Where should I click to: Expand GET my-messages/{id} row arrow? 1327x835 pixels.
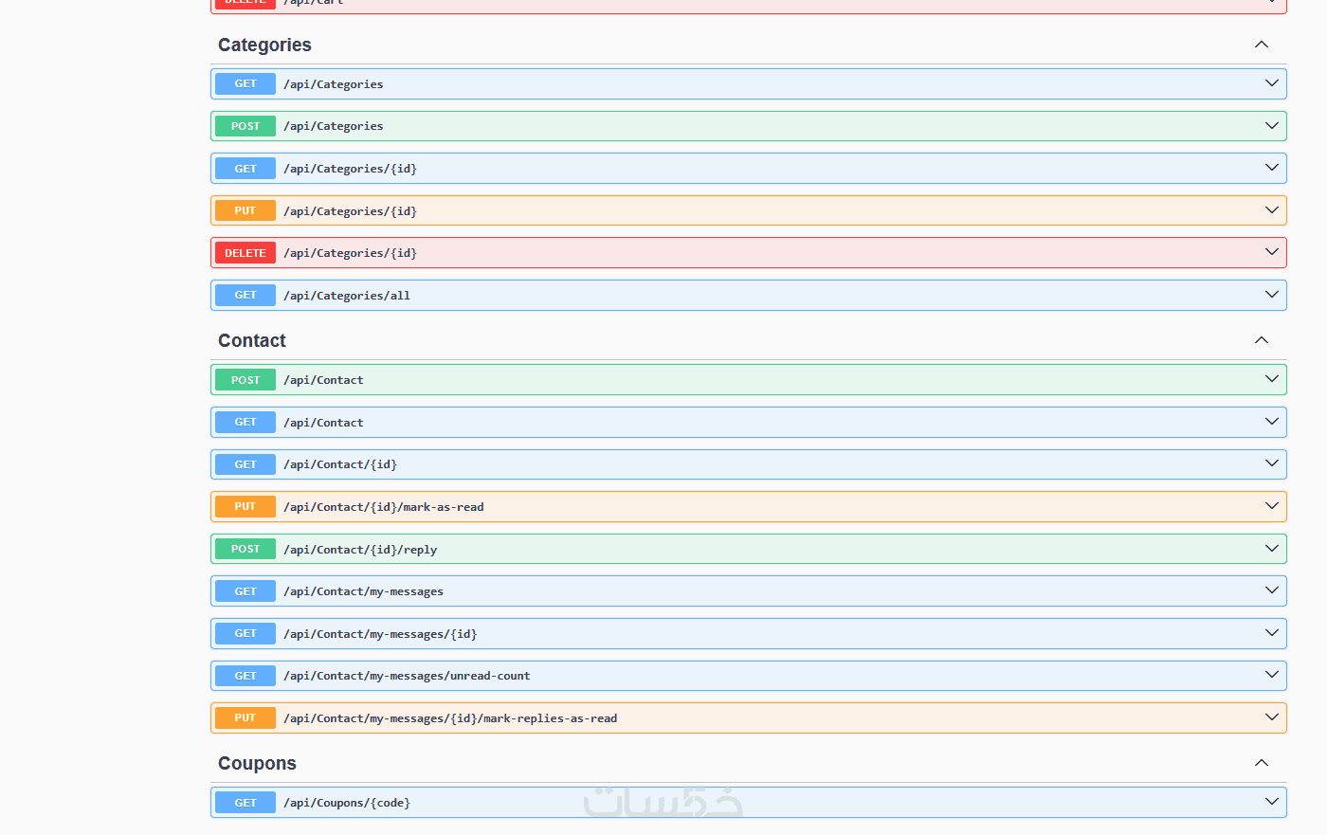1272,633
